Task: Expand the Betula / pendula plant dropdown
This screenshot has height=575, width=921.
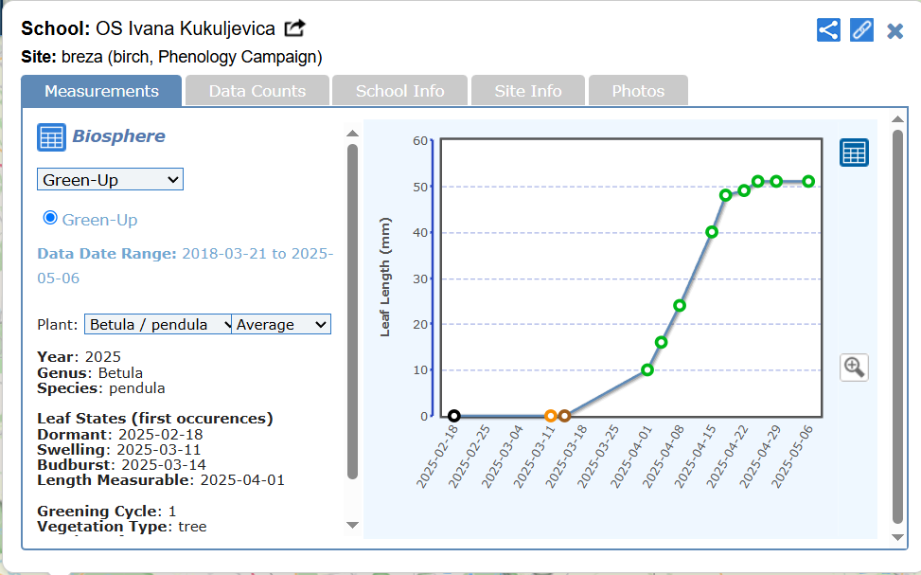Action: pyautogui.click(x=158, y=324)
